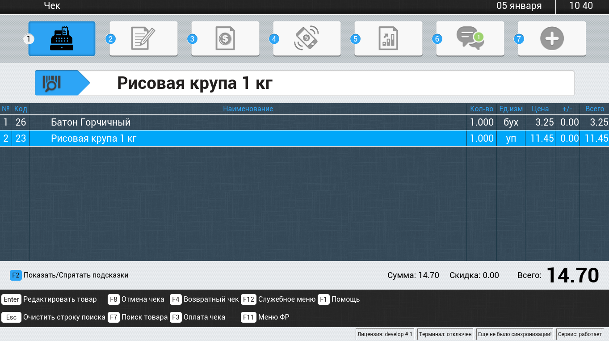Click the barcode search icon
Viewport: 609px width, 341px height.
[x=52, y=83]
